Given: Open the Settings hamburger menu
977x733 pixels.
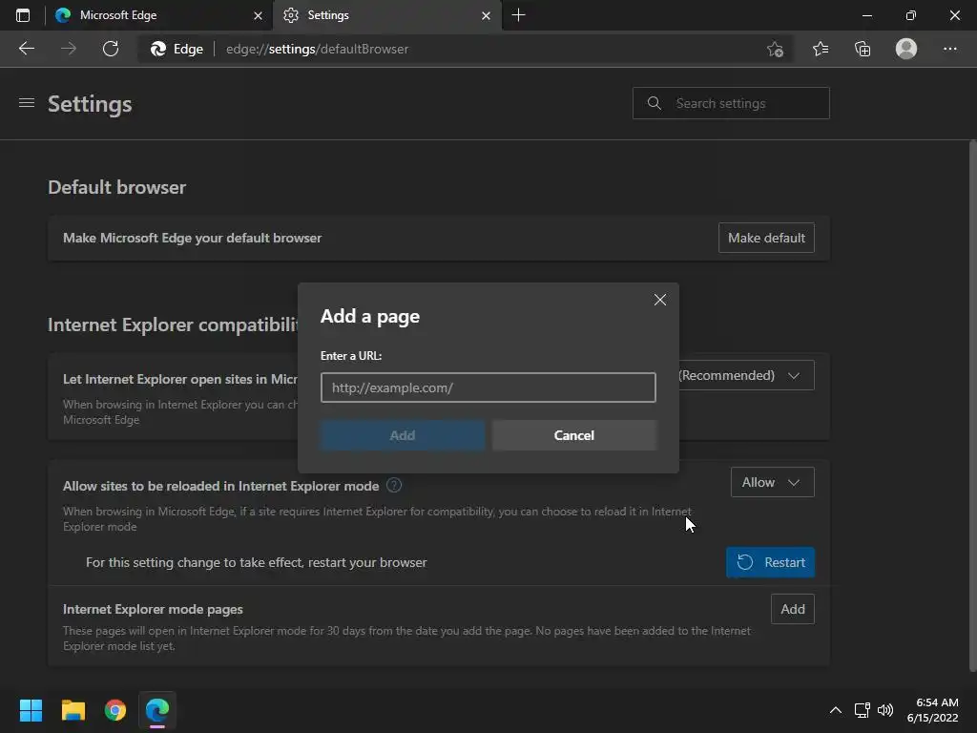Looking at the screenshot, I should (26, 103).
